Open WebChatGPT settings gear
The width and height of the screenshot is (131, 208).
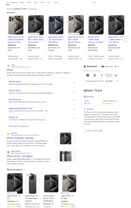[x=115, y=66]
